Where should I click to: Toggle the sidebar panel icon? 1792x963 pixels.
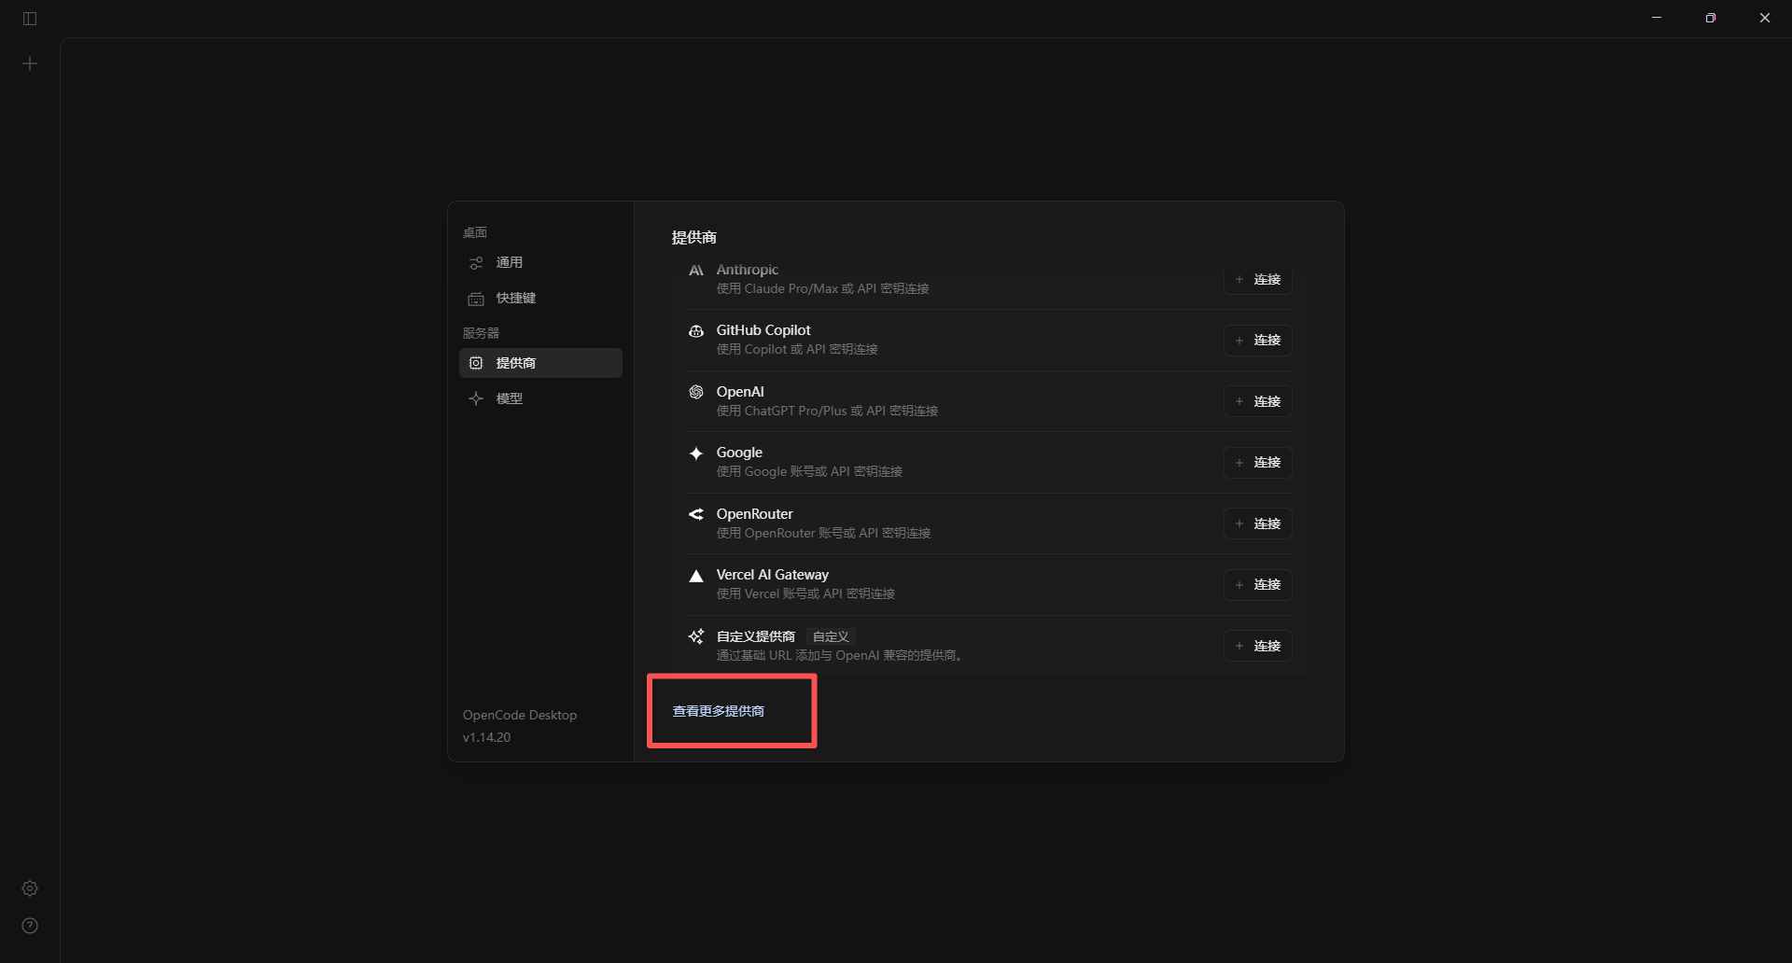(x=30, y=19)
